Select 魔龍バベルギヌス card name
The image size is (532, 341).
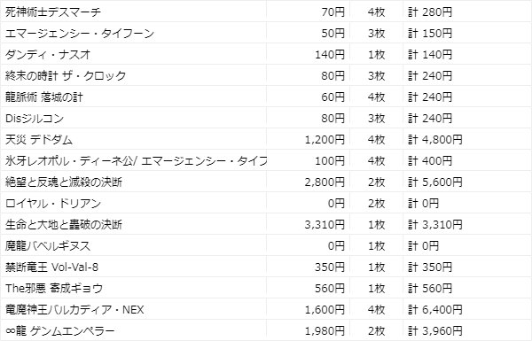coord(48,245)
